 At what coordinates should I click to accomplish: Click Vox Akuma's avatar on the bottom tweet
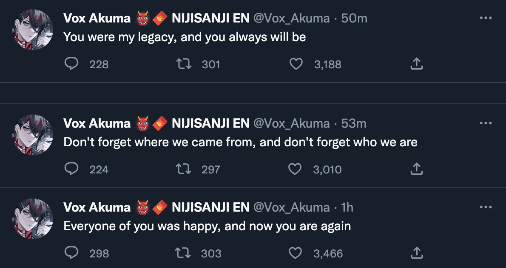coord(32,219)
